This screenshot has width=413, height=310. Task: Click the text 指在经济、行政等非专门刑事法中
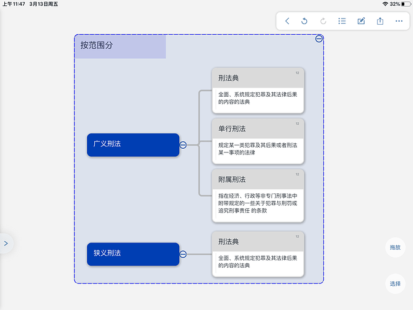pyautogui.click(x=257, y=196)
